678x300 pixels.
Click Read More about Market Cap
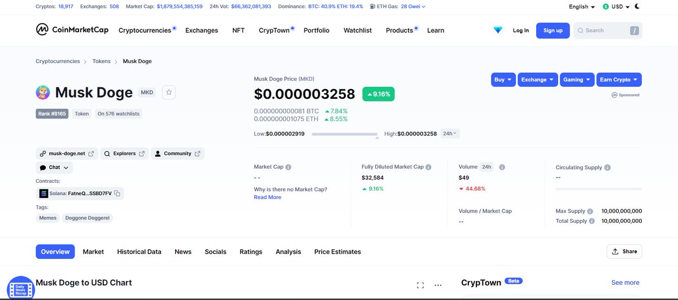coord(267,197)
